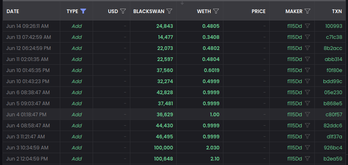This screenshot has height=165, width=348.
Task: Open maker f115Dd in the Jun 12 row
Action: click(295, 48)
